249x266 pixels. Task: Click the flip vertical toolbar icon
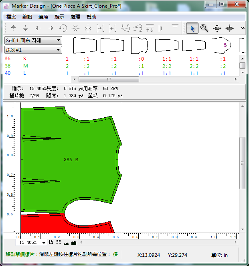(75, 28)
